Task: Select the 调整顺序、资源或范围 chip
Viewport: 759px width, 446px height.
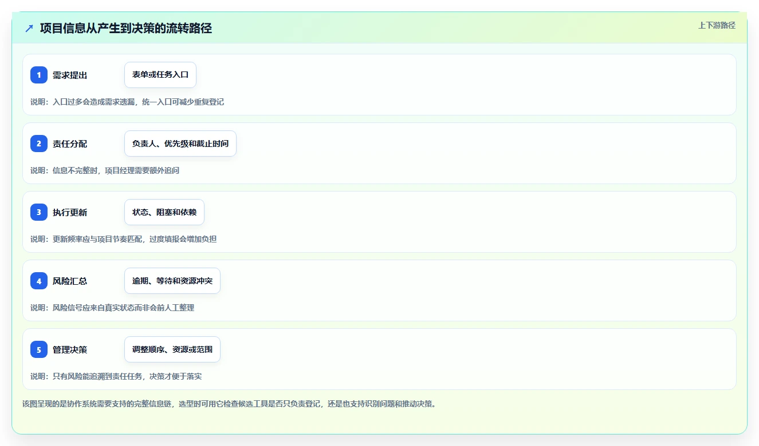Action: pos(172,349)
